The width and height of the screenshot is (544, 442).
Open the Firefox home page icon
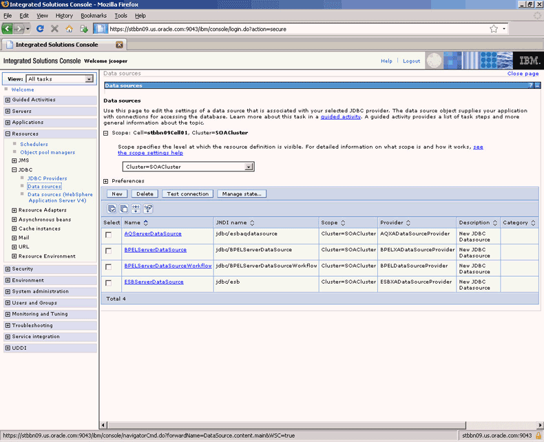tap(70, 29)
